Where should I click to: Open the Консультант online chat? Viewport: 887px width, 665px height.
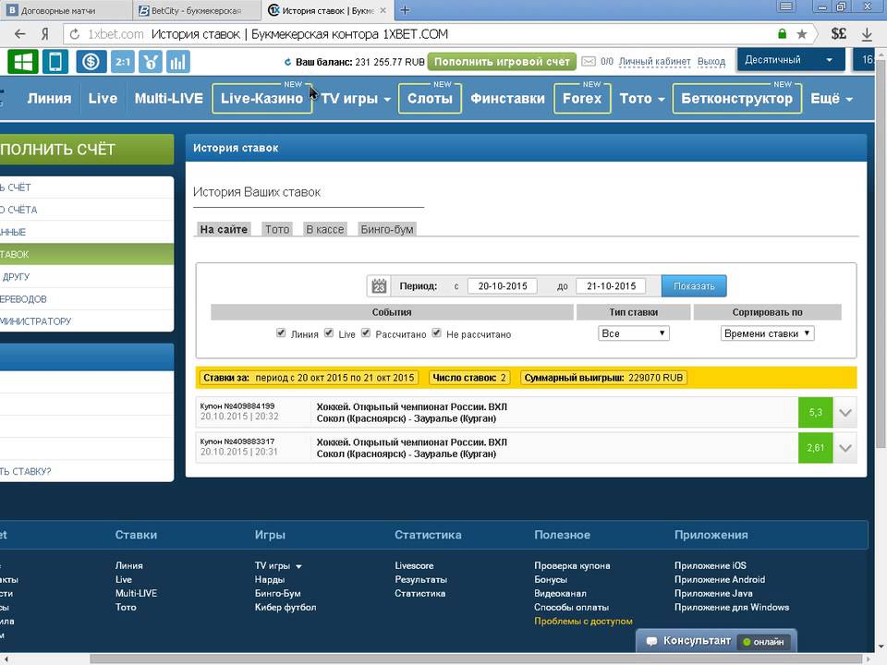[x=716, y=641]
